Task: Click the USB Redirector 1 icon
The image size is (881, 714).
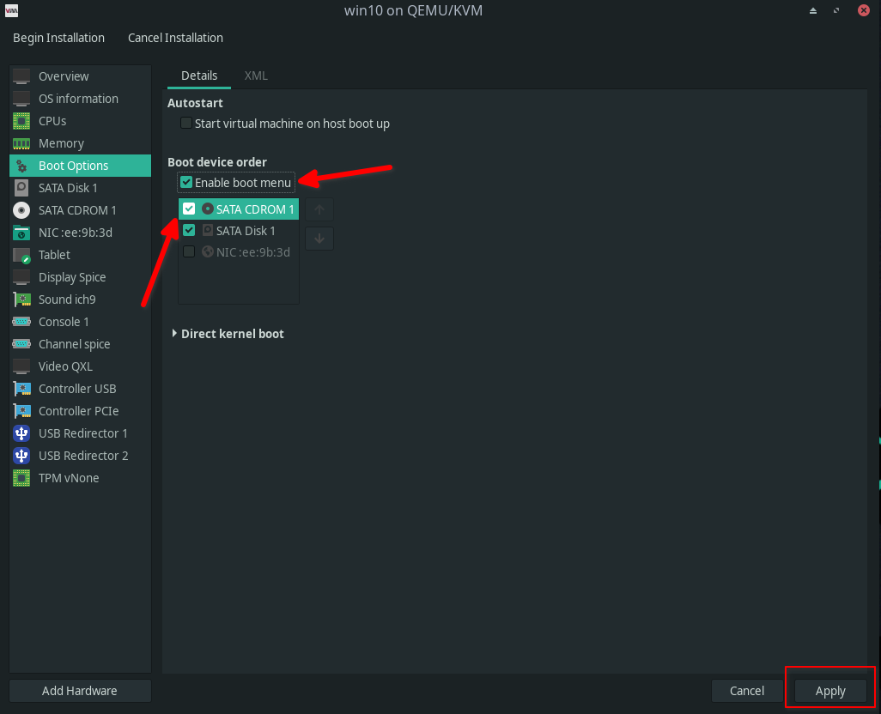Action: click(x=21, y=433)
